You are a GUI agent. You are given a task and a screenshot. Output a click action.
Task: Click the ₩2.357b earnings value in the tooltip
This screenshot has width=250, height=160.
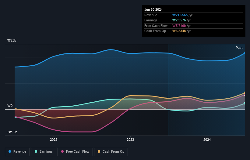tap(179, 20)
